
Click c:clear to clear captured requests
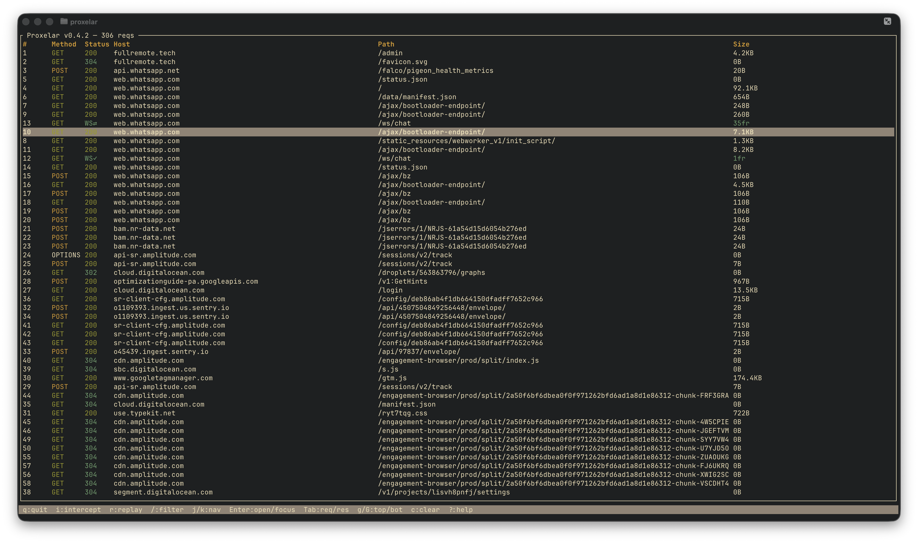coord(425,509)
